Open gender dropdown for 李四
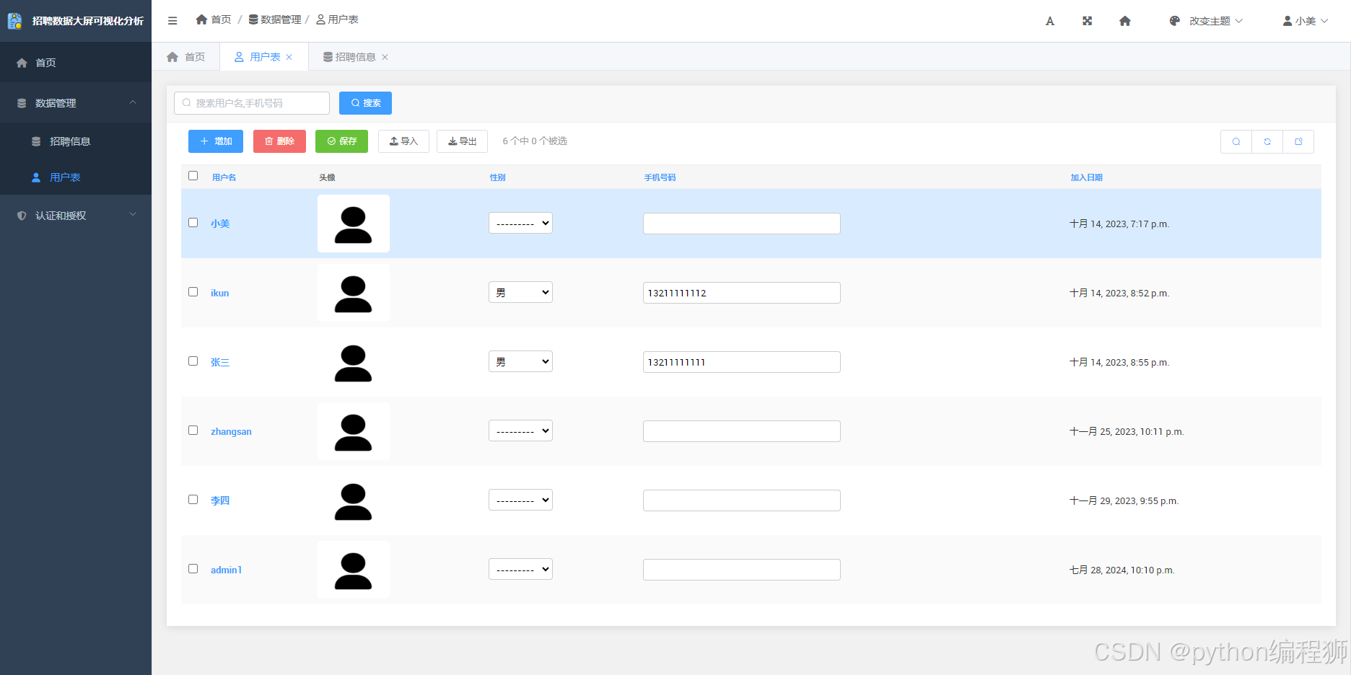This screenshot has width=1351, height=675. coord(520,500)
